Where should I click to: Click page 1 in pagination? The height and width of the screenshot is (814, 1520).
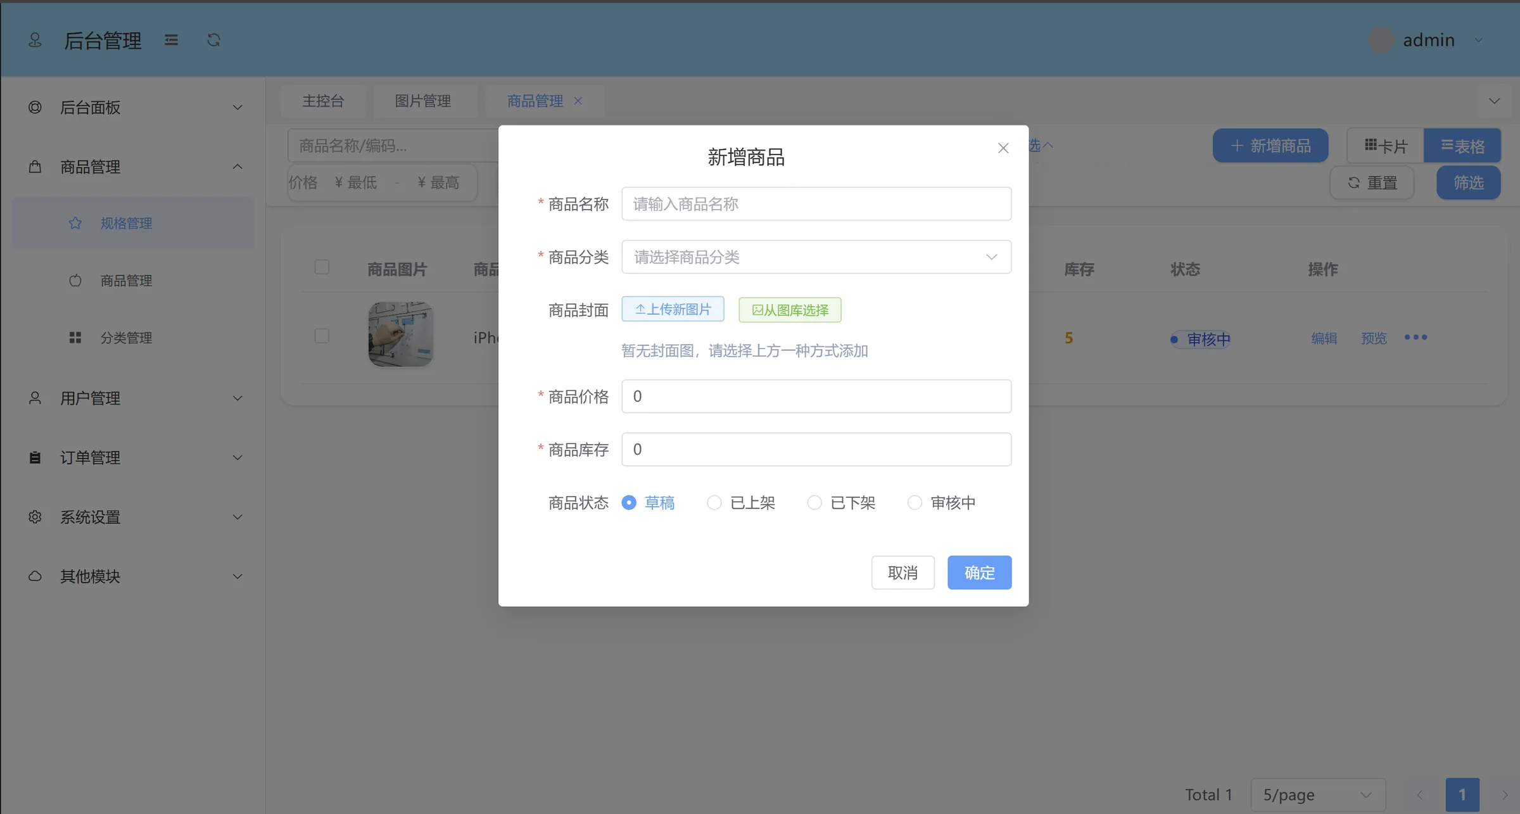point(1462,795)
